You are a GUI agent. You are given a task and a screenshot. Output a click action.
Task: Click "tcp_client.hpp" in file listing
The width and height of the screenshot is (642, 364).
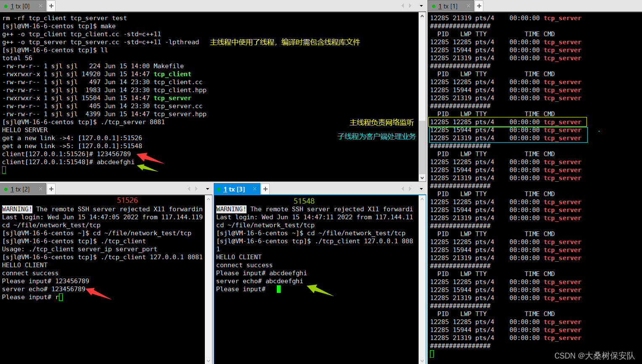click(x=180, y=90)
